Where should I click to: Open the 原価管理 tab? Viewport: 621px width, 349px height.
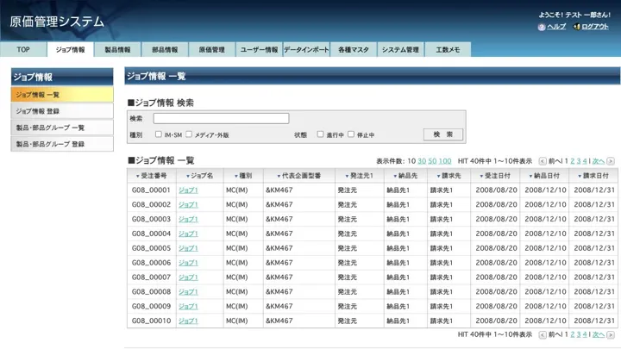point(212,49)
